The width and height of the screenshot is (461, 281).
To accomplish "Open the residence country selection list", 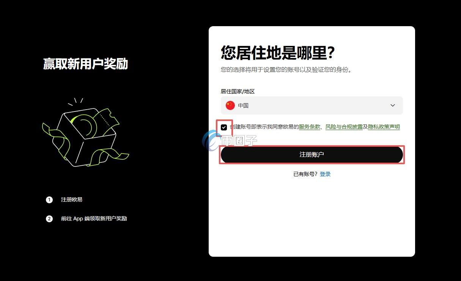I will [312, 105].
